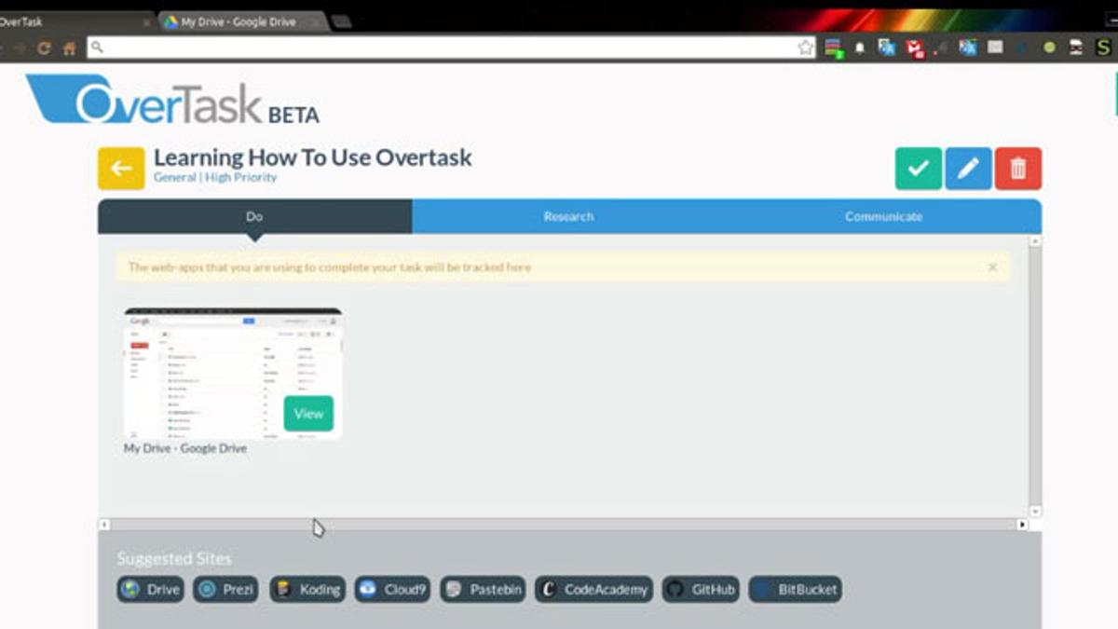Image resolution: width=1118 pixels, height=629 pixels.
Task: Launch the Koding suggested site
Action: pyautogui.click(x=307, y=590)
